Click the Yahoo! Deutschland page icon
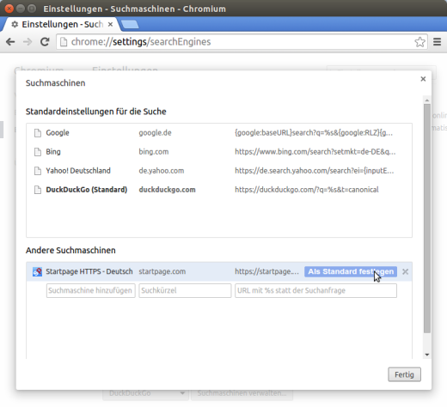Image resolution: width=447 pixels, height=407 pixels. (x=38, y=171)
